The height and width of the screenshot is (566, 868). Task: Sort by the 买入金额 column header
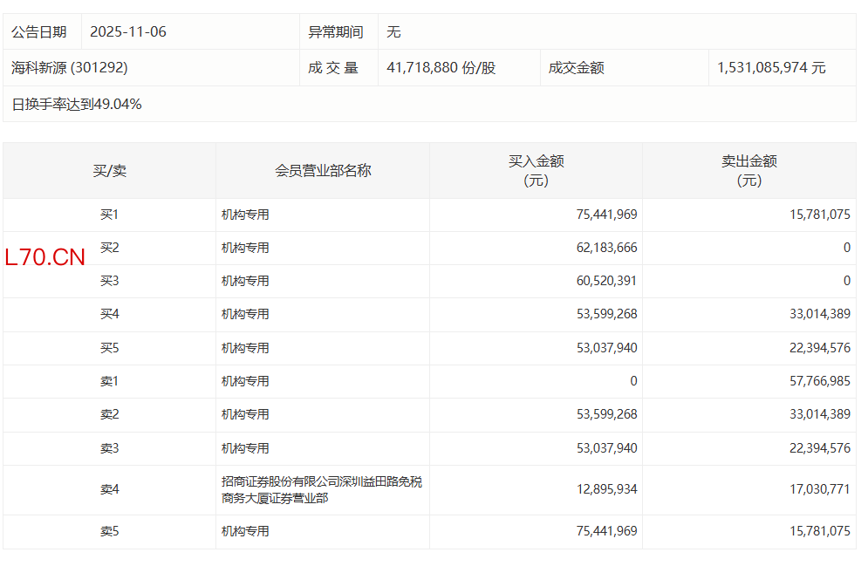coord(536,171)
